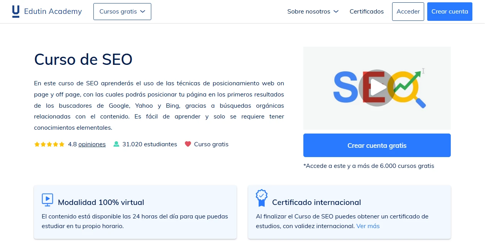
Task: Click the five-star rating icons
Action: tap(49, 144)
